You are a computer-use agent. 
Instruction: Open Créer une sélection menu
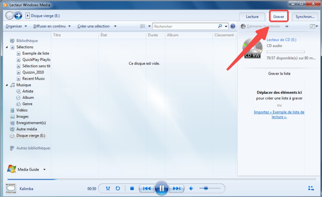pyautogui.click(x=94, y=26)
